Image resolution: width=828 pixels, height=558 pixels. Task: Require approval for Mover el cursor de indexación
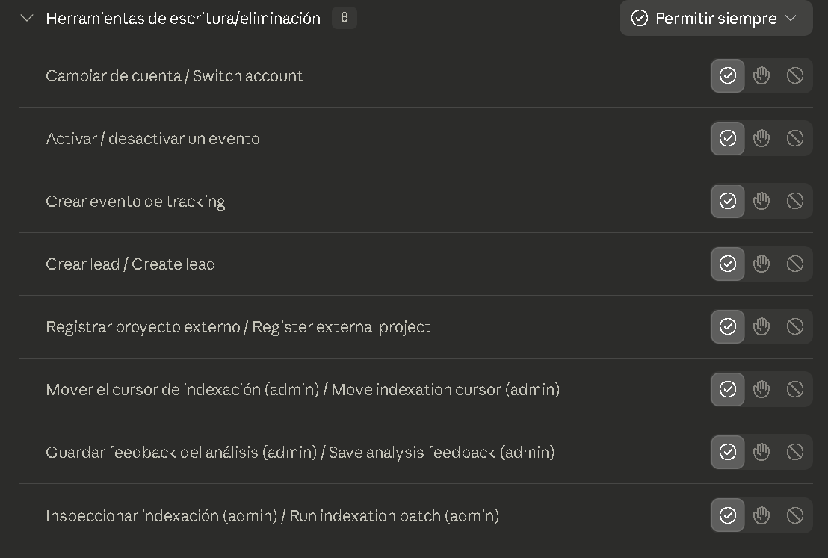[761, 389]
